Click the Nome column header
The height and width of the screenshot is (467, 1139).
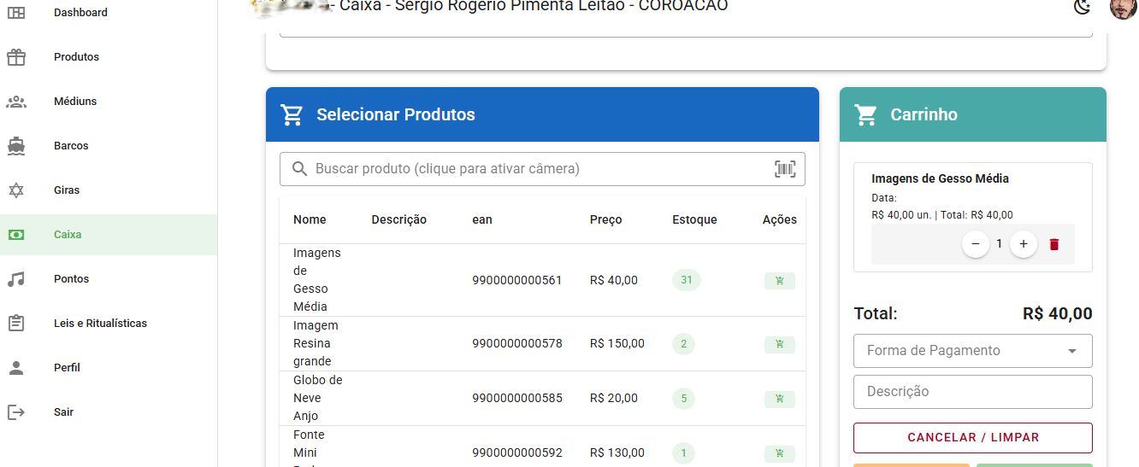pyautogui.click(x=310, y=219)
